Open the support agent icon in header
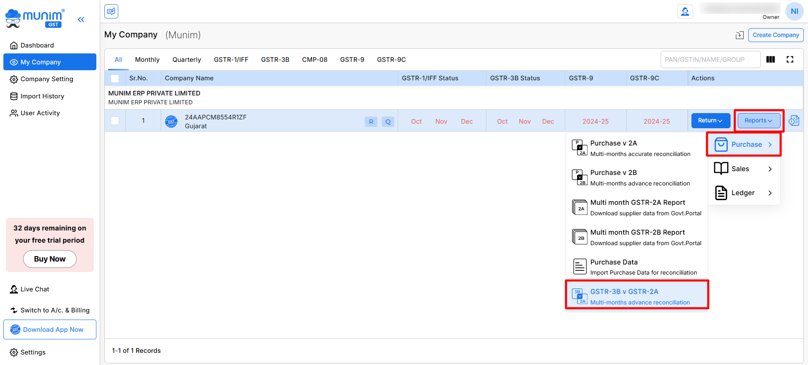 pyautogui.click(x=685, y=11)
